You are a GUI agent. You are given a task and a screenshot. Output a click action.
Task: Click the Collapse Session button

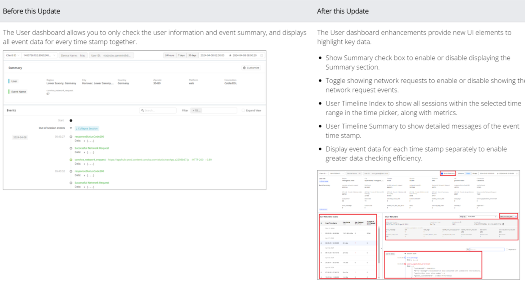(x=87, y=128)
